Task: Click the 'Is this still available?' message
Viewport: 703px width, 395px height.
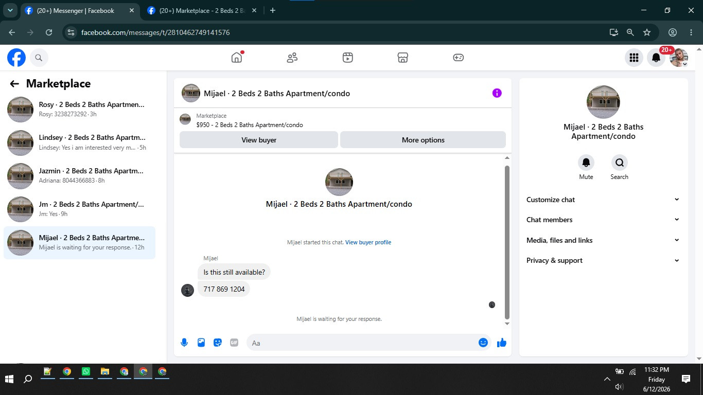Action: [234, 272]
